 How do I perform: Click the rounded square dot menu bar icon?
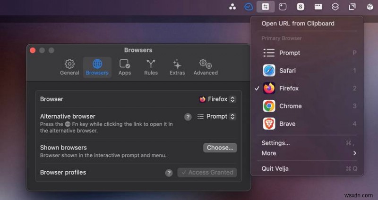283,7
